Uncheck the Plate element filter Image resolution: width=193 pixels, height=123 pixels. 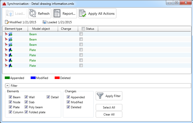click(10, 107)
